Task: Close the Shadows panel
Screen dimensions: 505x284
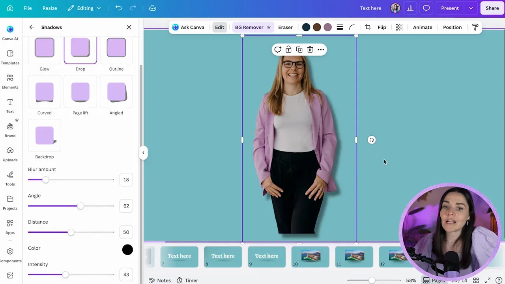Action: click(129, 27)
